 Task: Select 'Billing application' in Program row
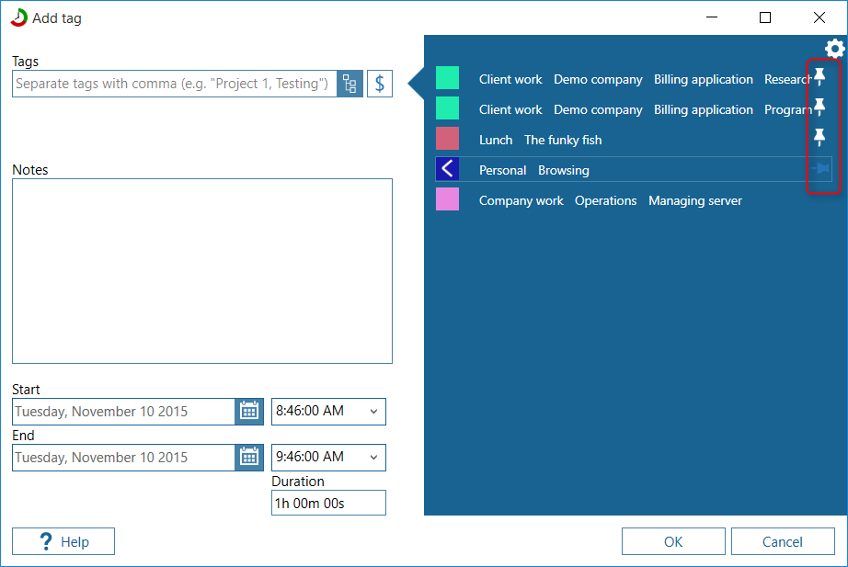[704, 109]
